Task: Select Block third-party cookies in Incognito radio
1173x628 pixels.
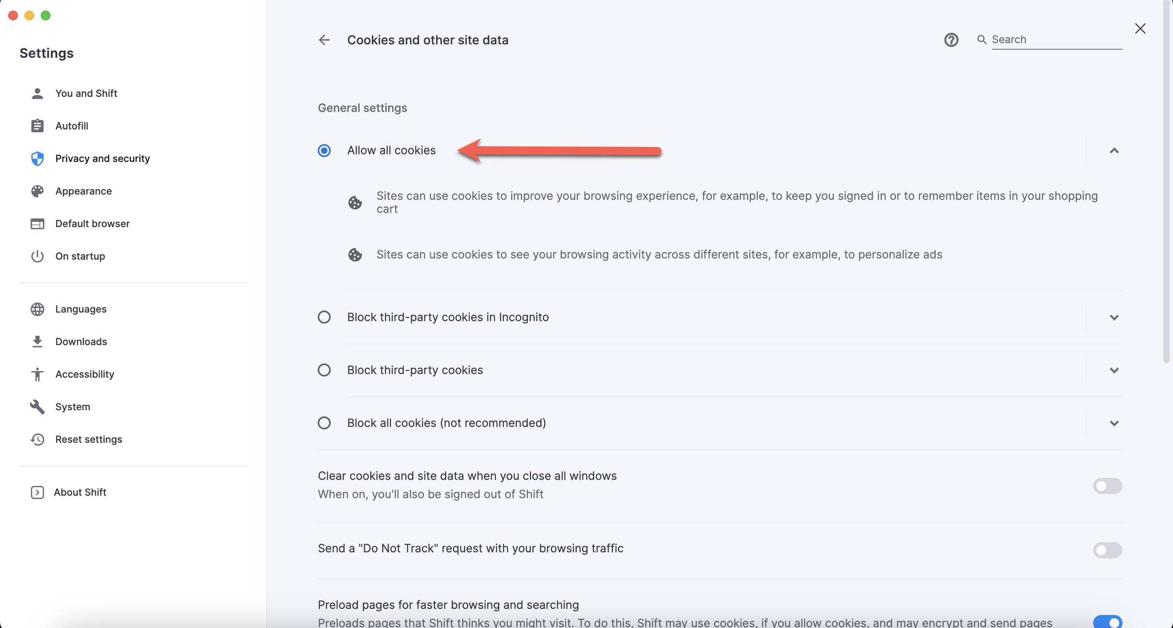Action: pos(324,317)
